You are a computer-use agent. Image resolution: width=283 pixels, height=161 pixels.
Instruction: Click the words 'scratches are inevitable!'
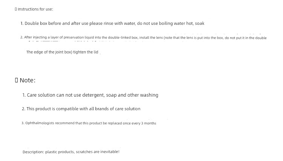point(98,152)
